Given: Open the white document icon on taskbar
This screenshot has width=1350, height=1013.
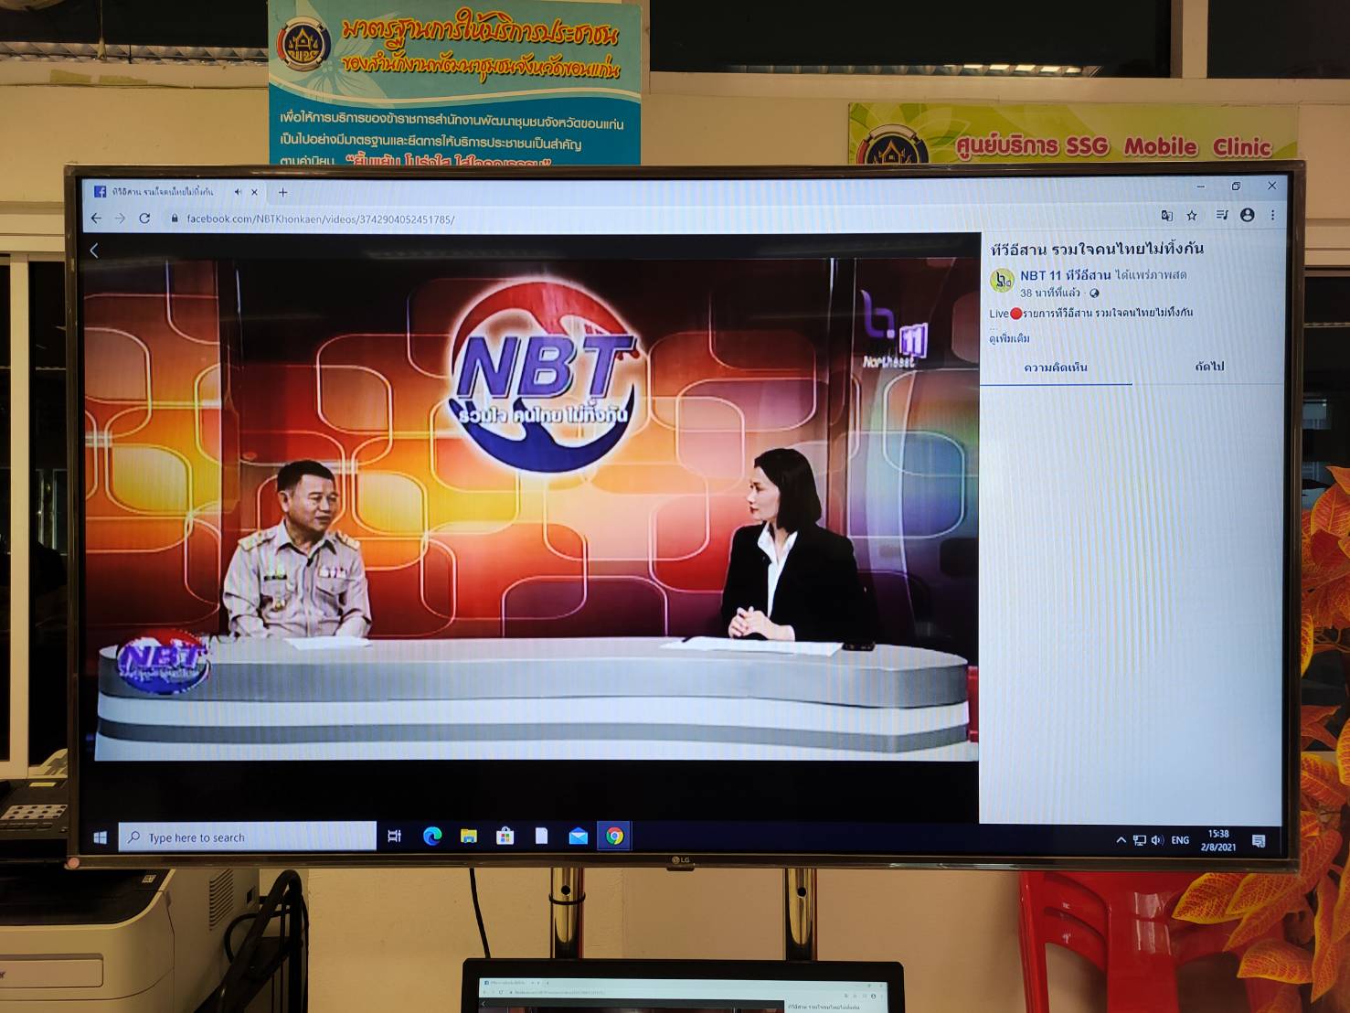Looking at the screenshot, I should [x=541, y=836].
